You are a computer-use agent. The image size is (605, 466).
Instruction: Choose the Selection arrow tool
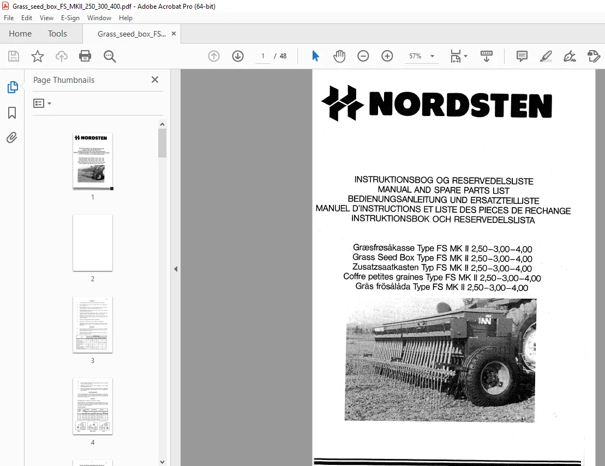pyautogui.click(x=316, y=56)
